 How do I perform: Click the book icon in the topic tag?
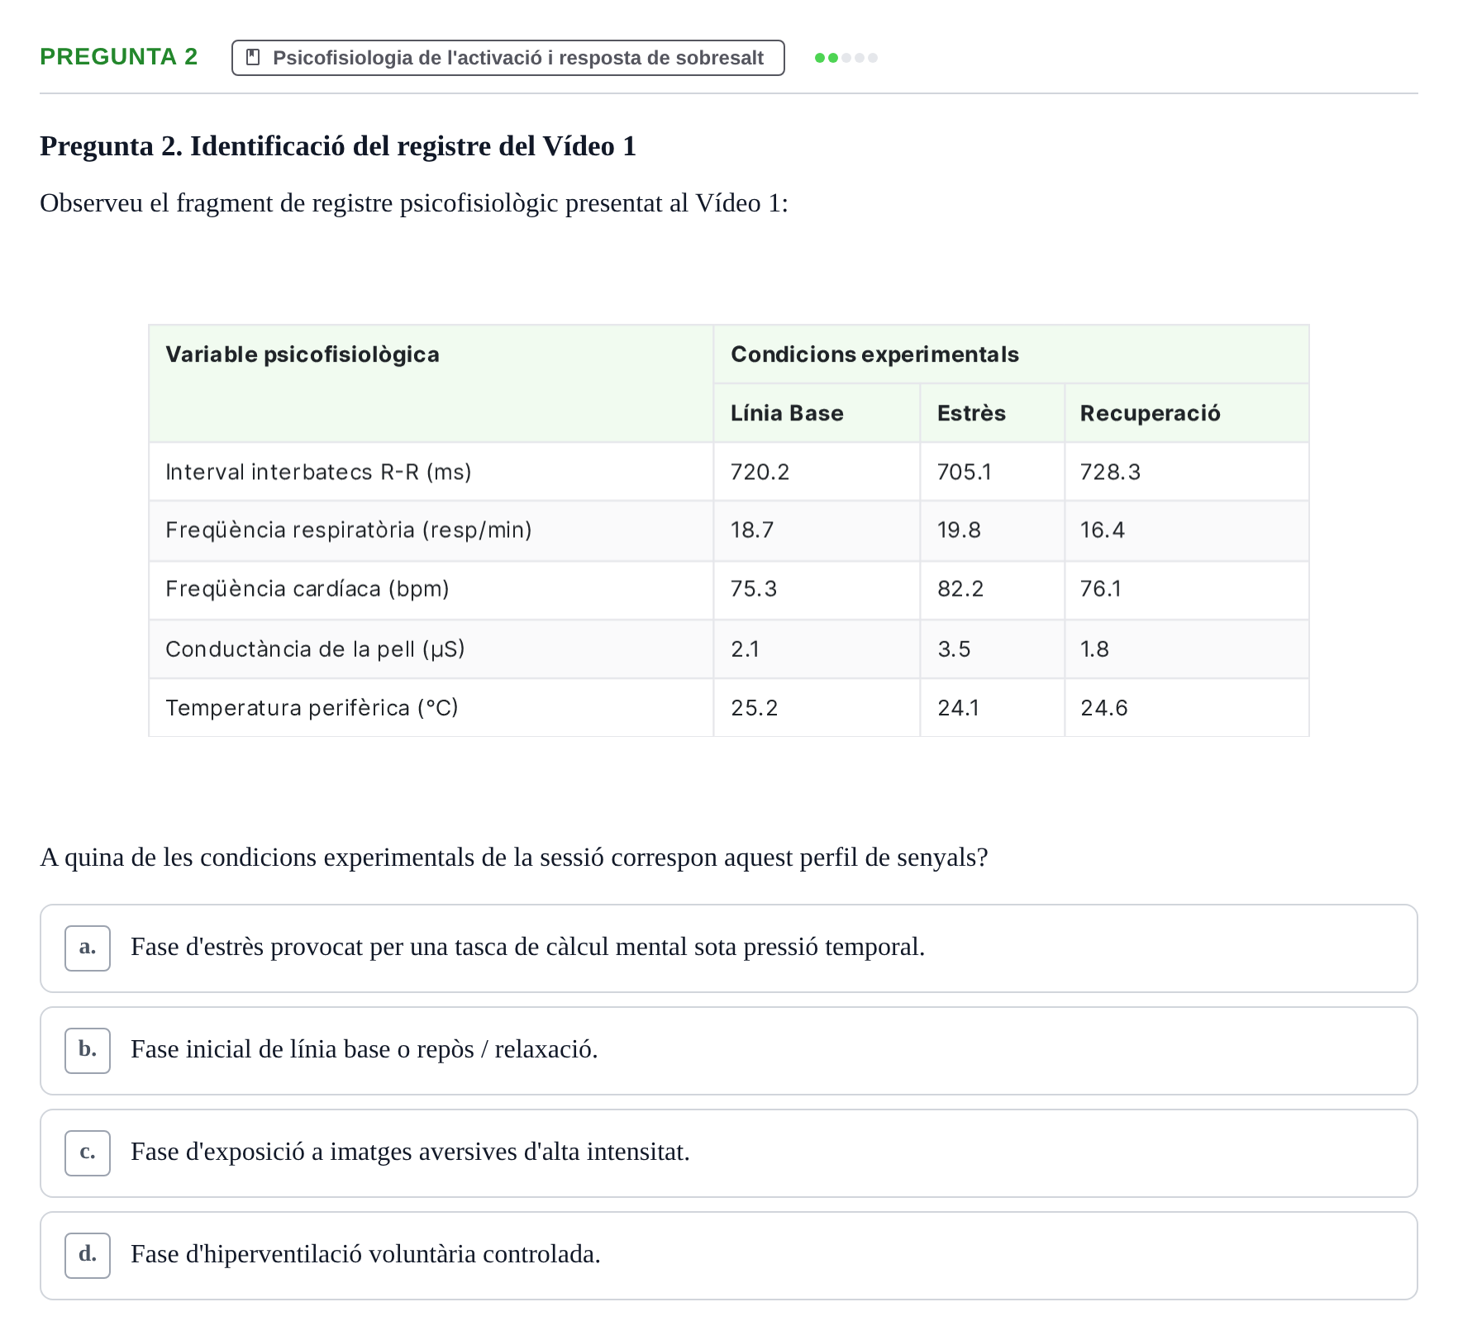coord(254,58)
